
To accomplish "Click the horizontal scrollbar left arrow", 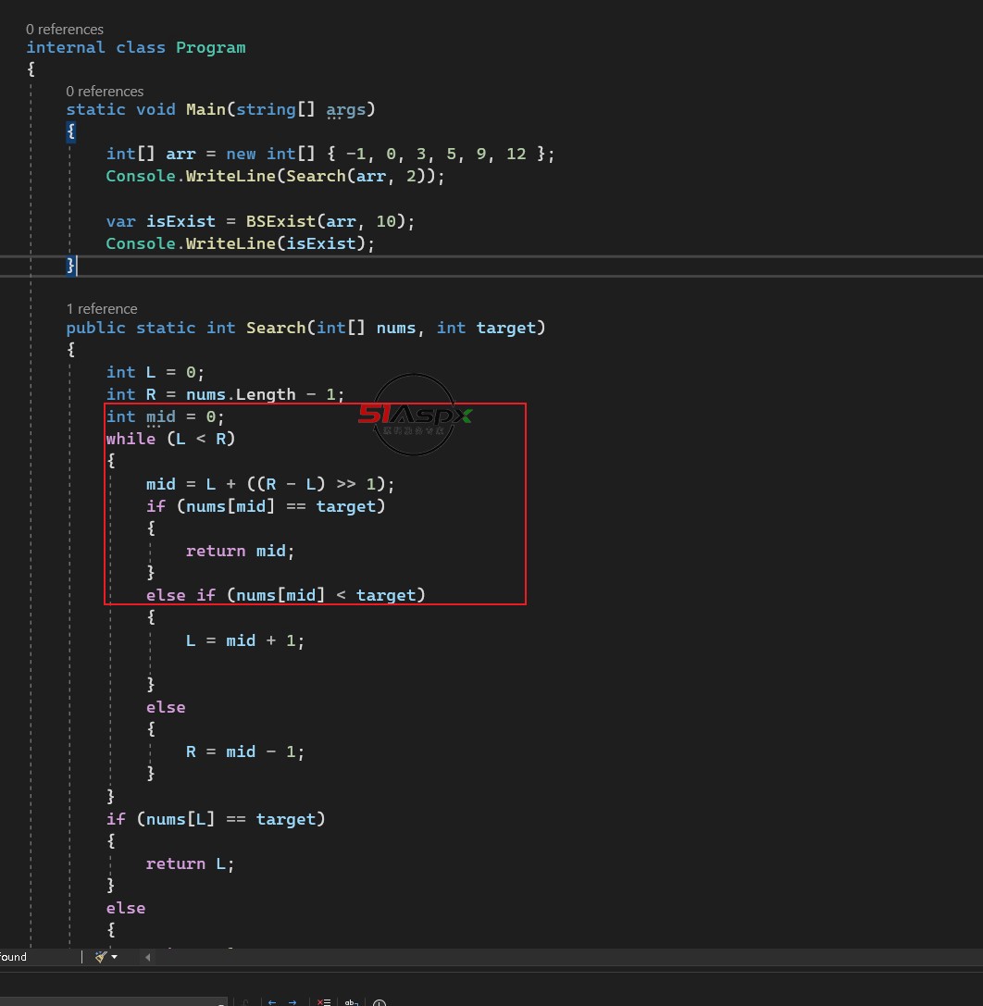I will click(x=148, y=957).
